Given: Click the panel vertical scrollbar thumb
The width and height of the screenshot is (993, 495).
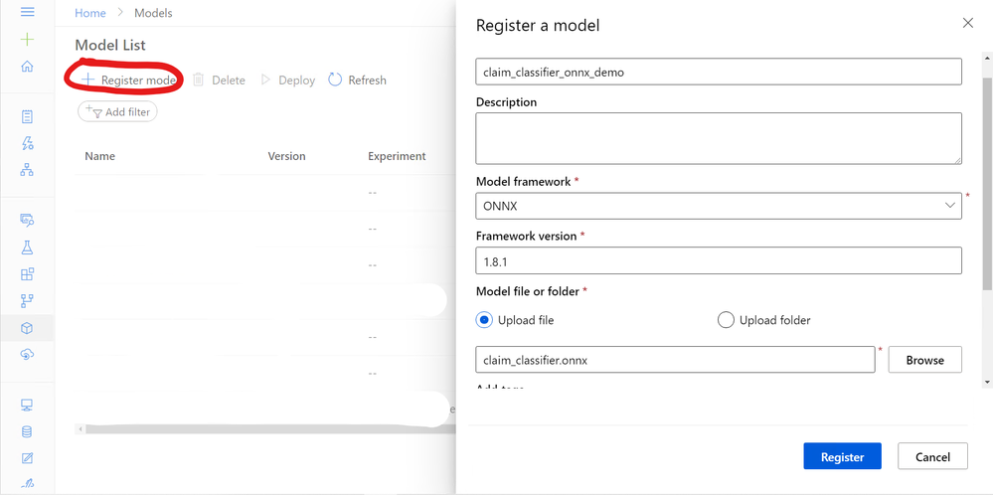Looking at the screenshot, I should pyautogui.click(x=987, y=184).
